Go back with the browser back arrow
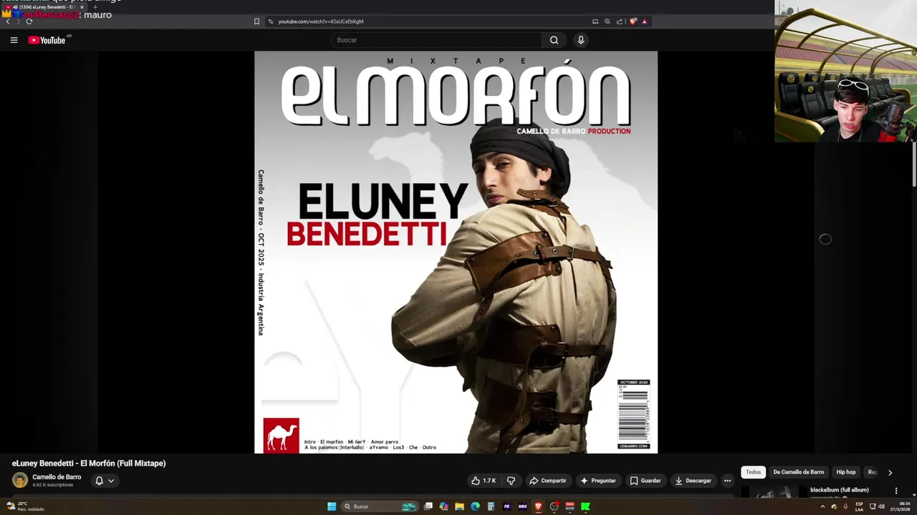This screenshot has height=515, width=917. (x=8, y=21)
